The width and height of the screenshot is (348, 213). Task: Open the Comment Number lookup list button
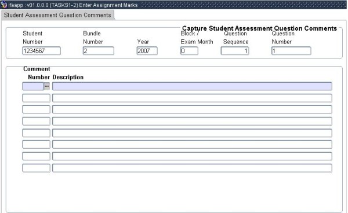tap(47, 86)
